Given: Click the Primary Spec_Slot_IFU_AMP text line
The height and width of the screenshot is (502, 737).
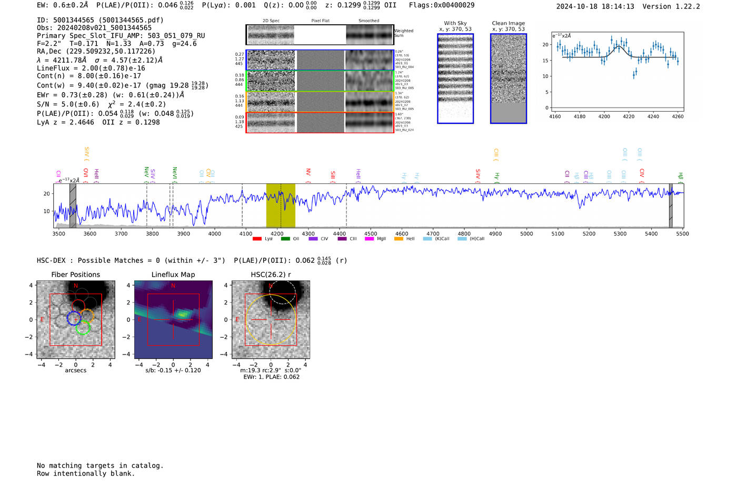Looking at the screenshot, I should [121, 36].
